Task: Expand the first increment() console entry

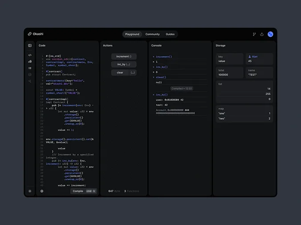Action: 154,57
